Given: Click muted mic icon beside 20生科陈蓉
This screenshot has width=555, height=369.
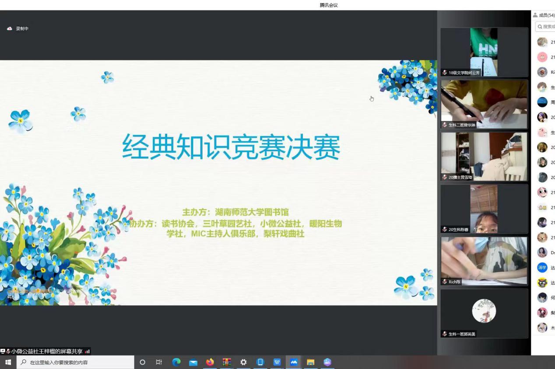Looking at the screenshot, I should (x=445, y=230).
